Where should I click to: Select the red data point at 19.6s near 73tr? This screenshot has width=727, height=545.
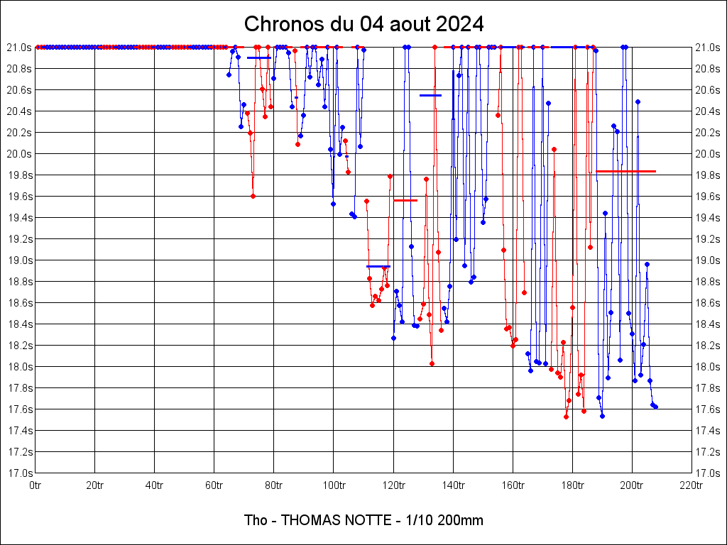(253, 196)
